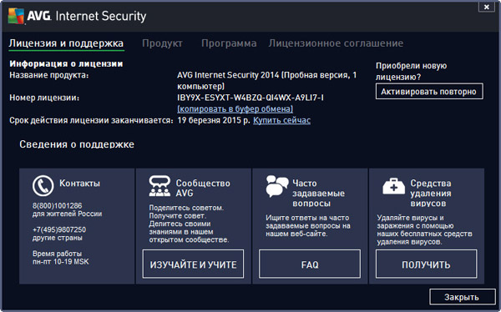Select the license number IBY9X-ESYXT-W4BZQ text
Image resolution: width=501 pixels, height=312 pixels.
[x=250, y=98]
